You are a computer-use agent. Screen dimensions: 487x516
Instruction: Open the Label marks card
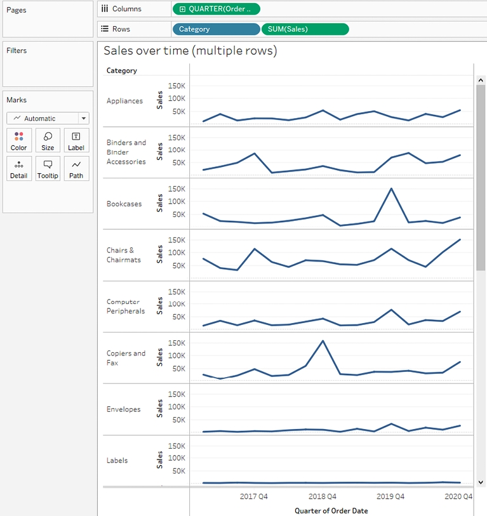[x=76, y=140]
